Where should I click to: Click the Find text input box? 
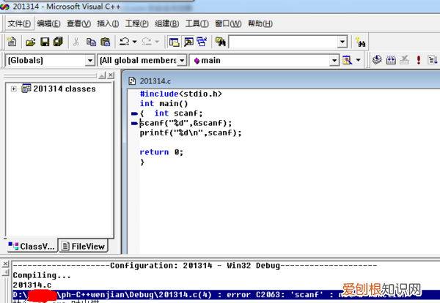[x=283, y=42]
